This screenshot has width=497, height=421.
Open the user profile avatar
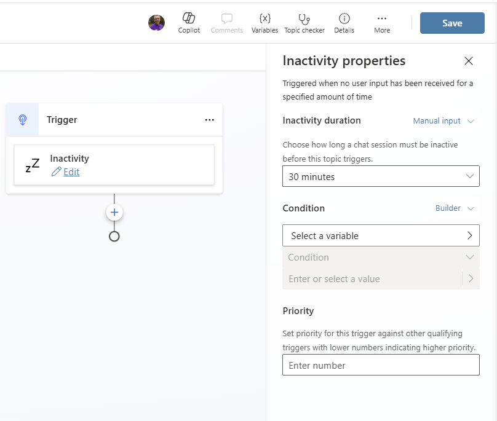(x=157, y=23)
